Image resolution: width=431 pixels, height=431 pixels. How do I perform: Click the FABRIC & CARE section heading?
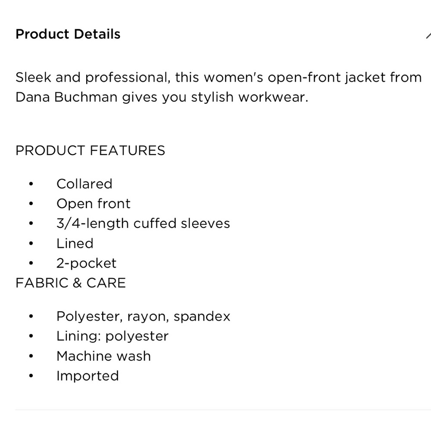[x=71, y=283]
